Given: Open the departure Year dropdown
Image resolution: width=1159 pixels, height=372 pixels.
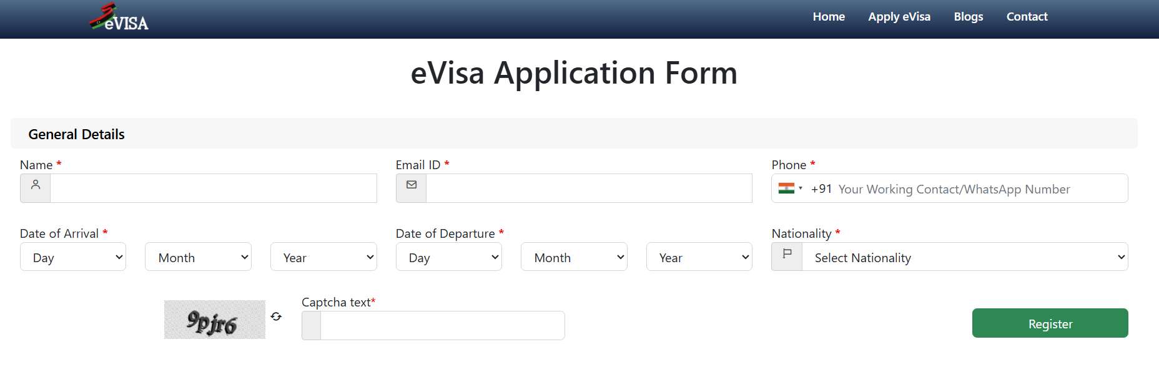Looking at the screenshot, I should click(699, 257).
